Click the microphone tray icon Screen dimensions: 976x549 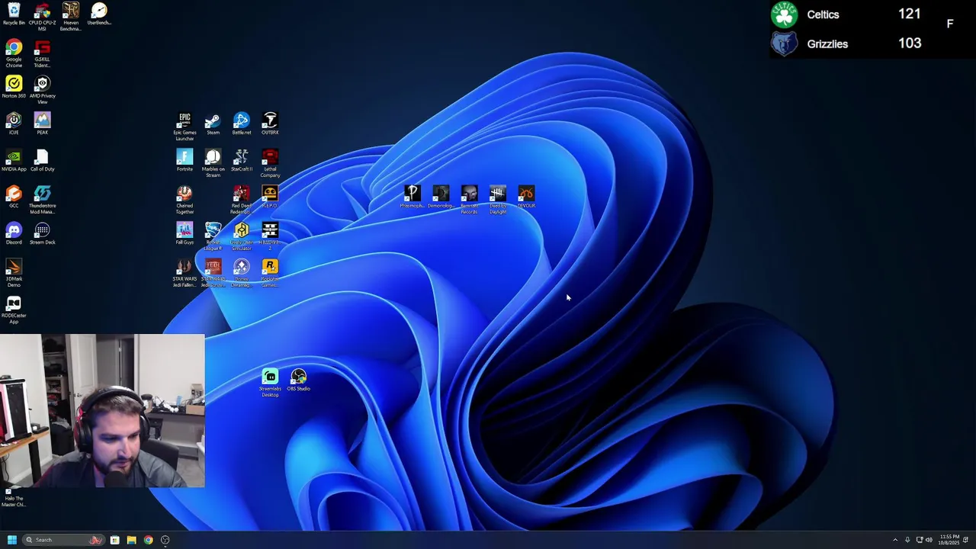[907, 540]
